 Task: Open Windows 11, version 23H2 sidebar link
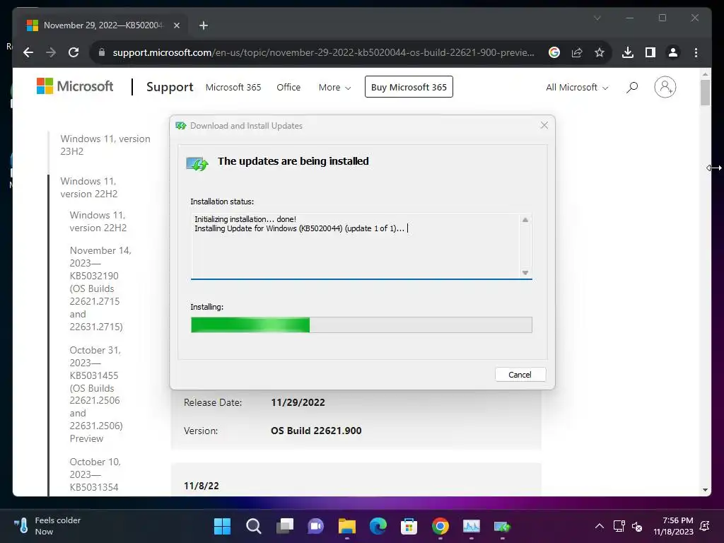[x=105, y=145]
